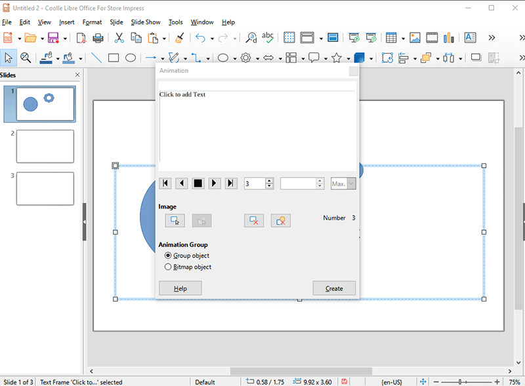The width and height of the screenshot is (525, 386).
Task: Click the Insert Chart toolbar icon
Action: 449,38
